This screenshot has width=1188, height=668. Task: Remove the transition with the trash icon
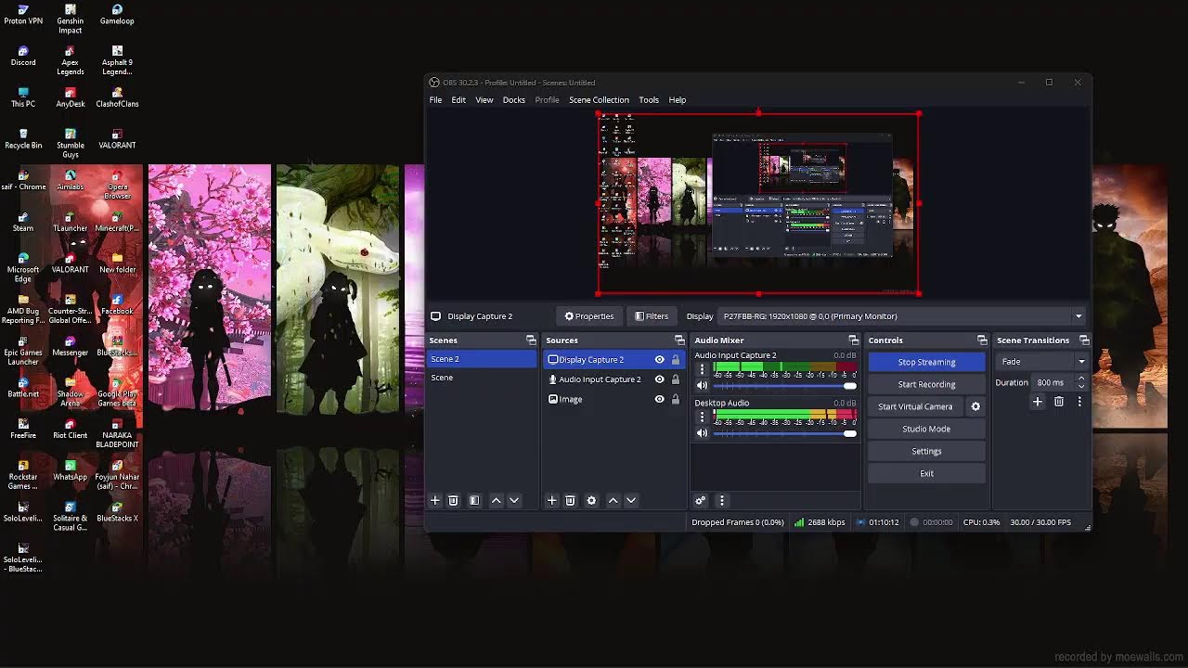click(1058, 402)
